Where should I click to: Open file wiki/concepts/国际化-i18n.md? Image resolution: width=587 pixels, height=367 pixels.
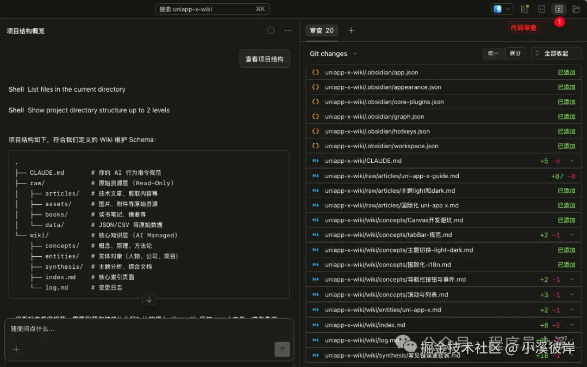coord(388,264)
